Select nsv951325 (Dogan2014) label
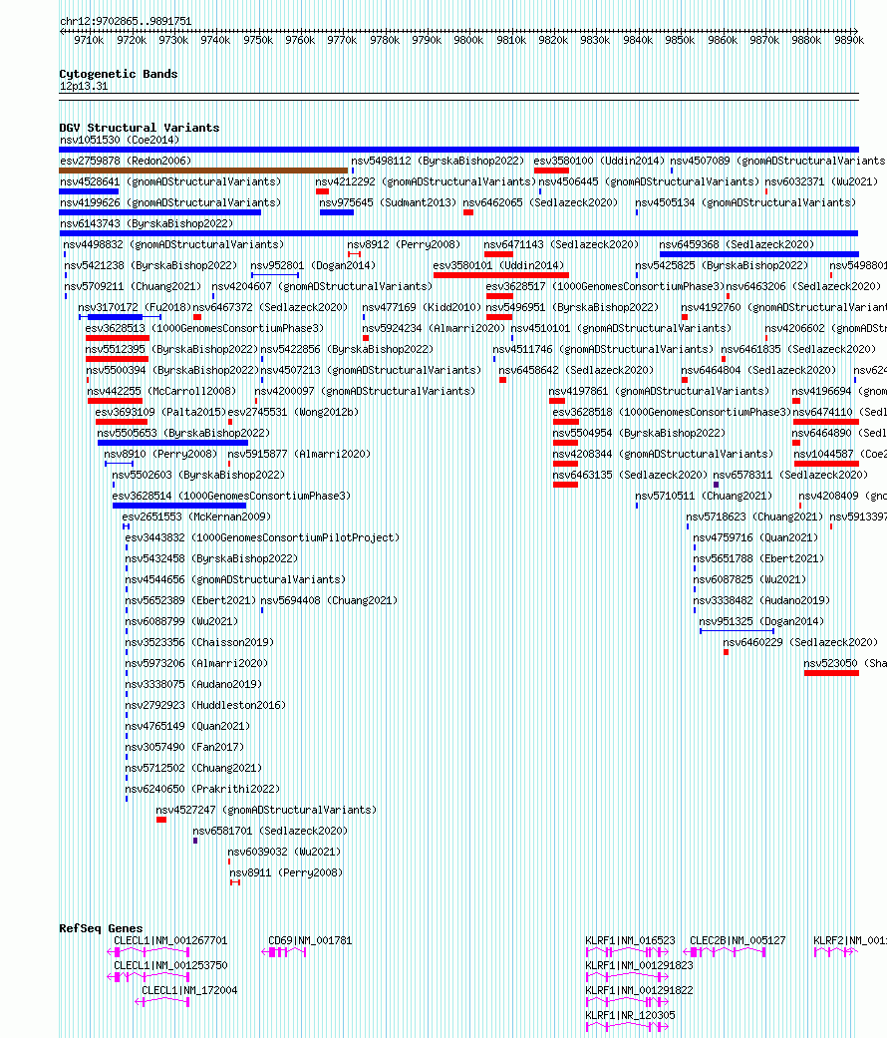The width and height of the screenshot is (887, 1038). pyautogui.click(x=762, y=621)
